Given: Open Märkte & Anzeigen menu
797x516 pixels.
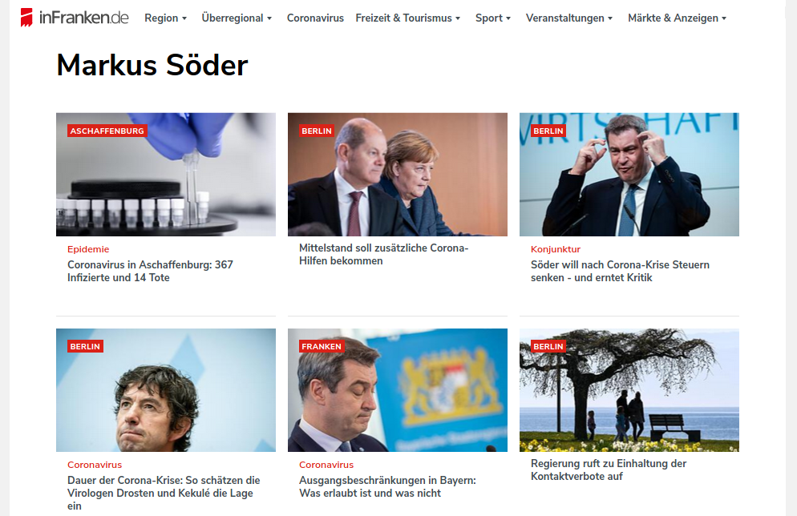Looking at the screenshot, I should tap(677, 18).
